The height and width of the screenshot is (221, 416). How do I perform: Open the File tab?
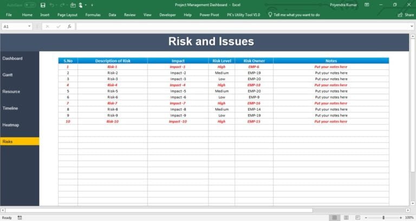(9, 15)
